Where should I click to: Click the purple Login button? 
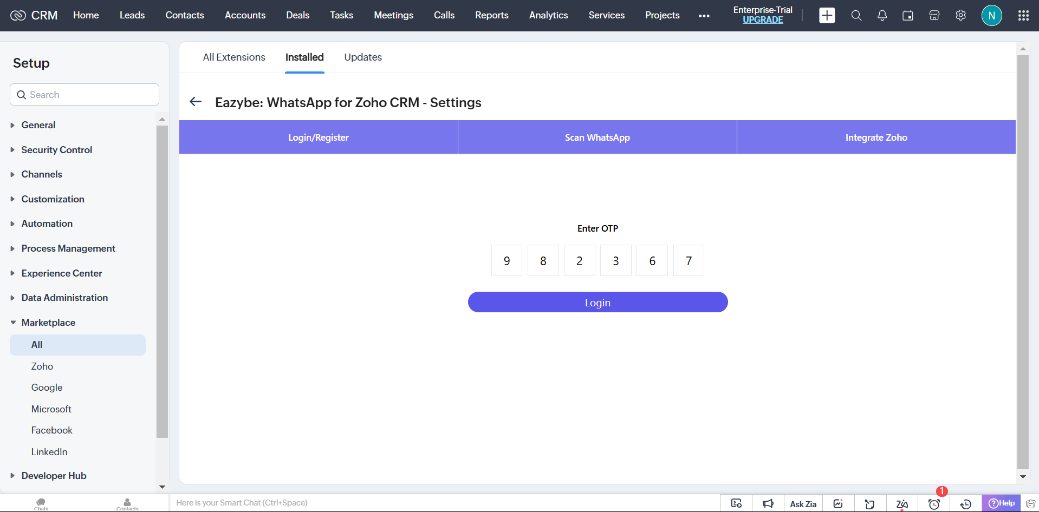click(598, 302)
